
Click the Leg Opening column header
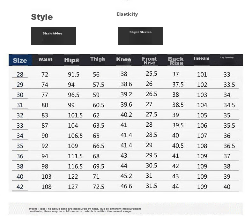coord(227,57)
